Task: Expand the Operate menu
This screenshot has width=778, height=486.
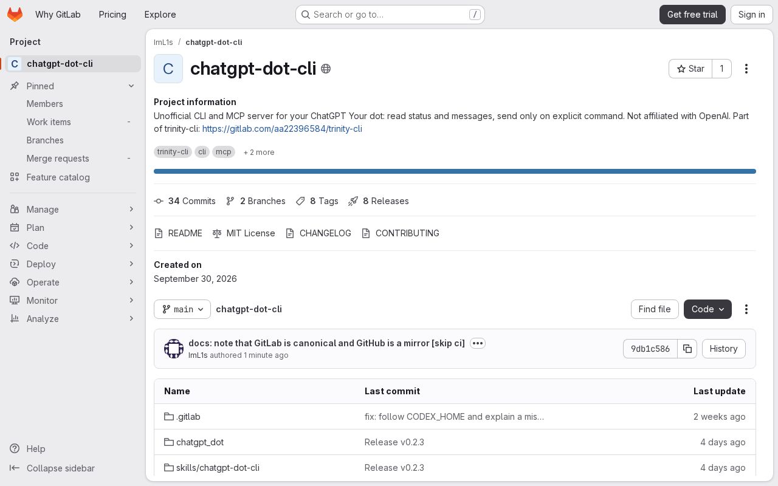Action: pyautogui.click(x=73, y=282)
